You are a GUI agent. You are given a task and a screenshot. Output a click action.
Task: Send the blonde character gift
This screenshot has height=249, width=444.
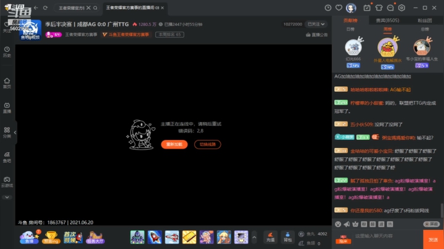coord(224,237)
